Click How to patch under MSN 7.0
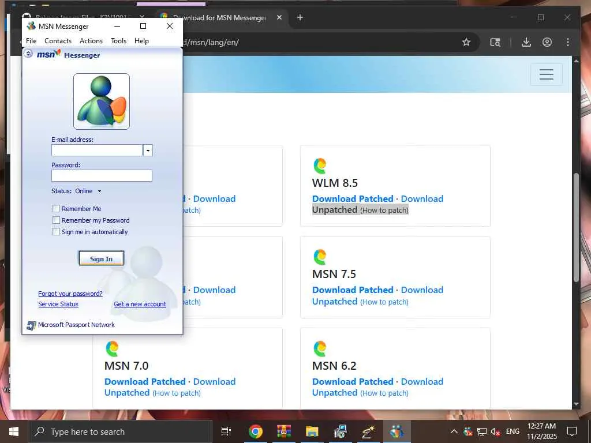Viewport: 591px width, 443px height. pos(177,393)
